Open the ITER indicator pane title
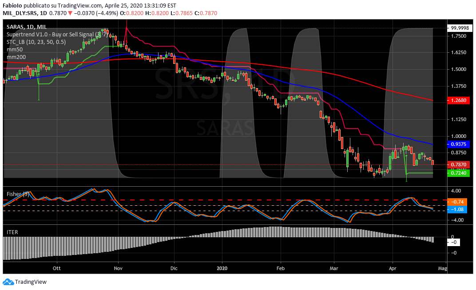476x290 pixels. pyautogui.click(x=12, y=232)
